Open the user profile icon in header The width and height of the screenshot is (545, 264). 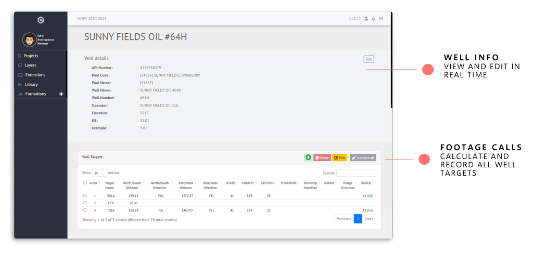pyautogui.click(x=366, y=19)
